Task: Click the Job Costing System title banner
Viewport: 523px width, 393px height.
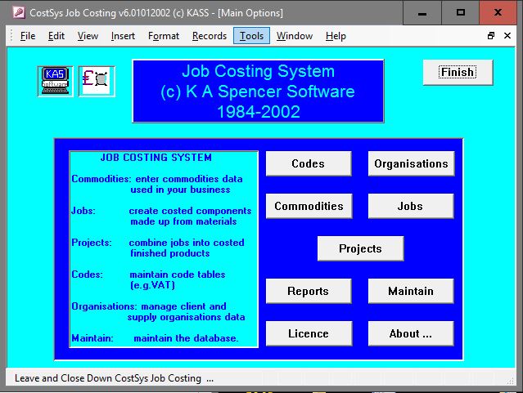Action: coord(258,92)
